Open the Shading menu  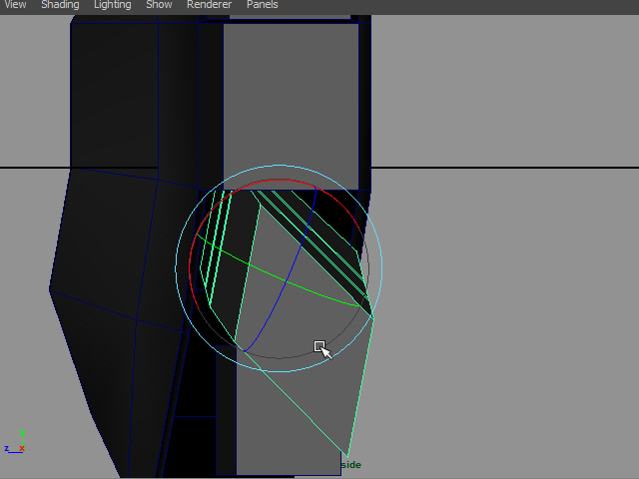60,5
